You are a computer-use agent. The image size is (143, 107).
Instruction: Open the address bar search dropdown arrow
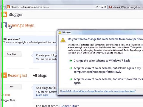point(100,7)
